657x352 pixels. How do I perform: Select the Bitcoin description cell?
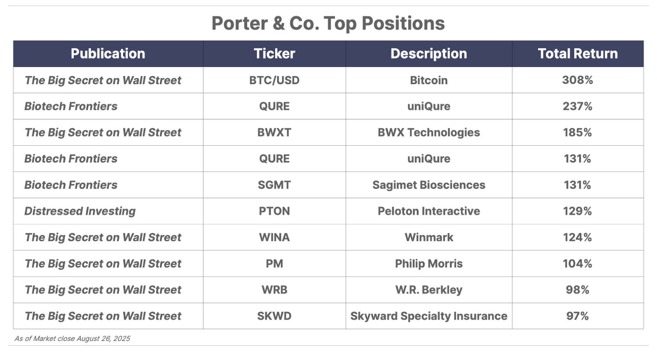[x=429, y=80]
